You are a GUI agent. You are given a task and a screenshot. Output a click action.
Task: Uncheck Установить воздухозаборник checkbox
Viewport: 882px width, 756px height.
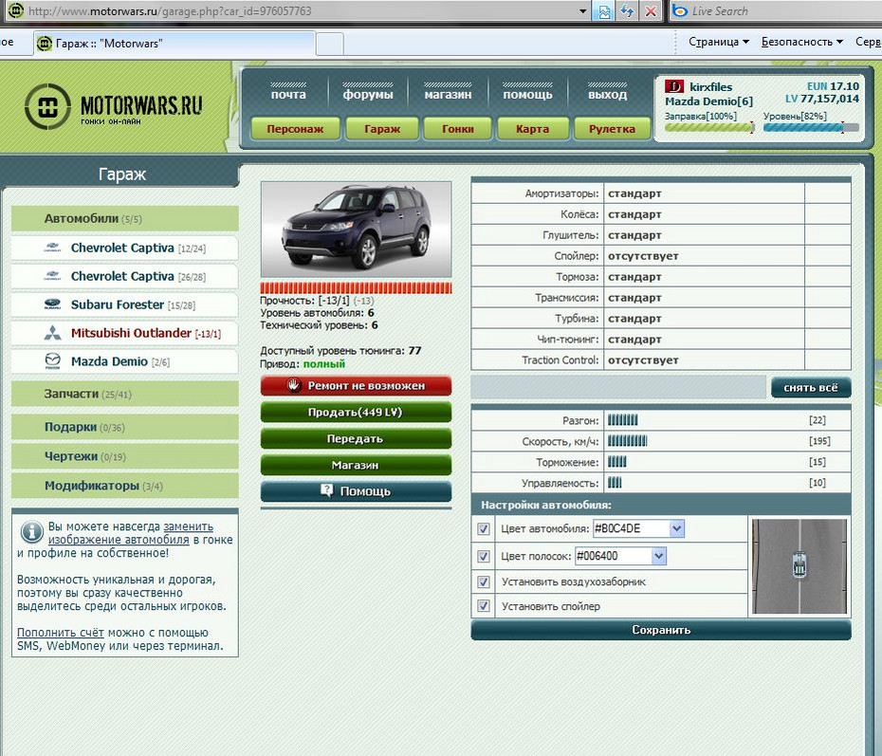[x=483, y=581]
